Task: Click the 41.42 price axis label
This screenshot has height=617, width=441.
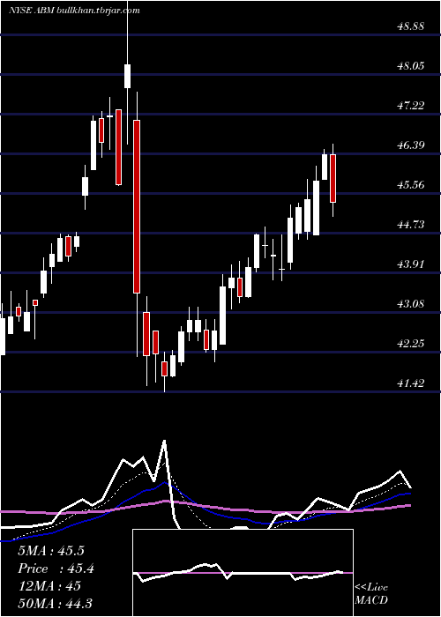Action: (x=411, y=383)
